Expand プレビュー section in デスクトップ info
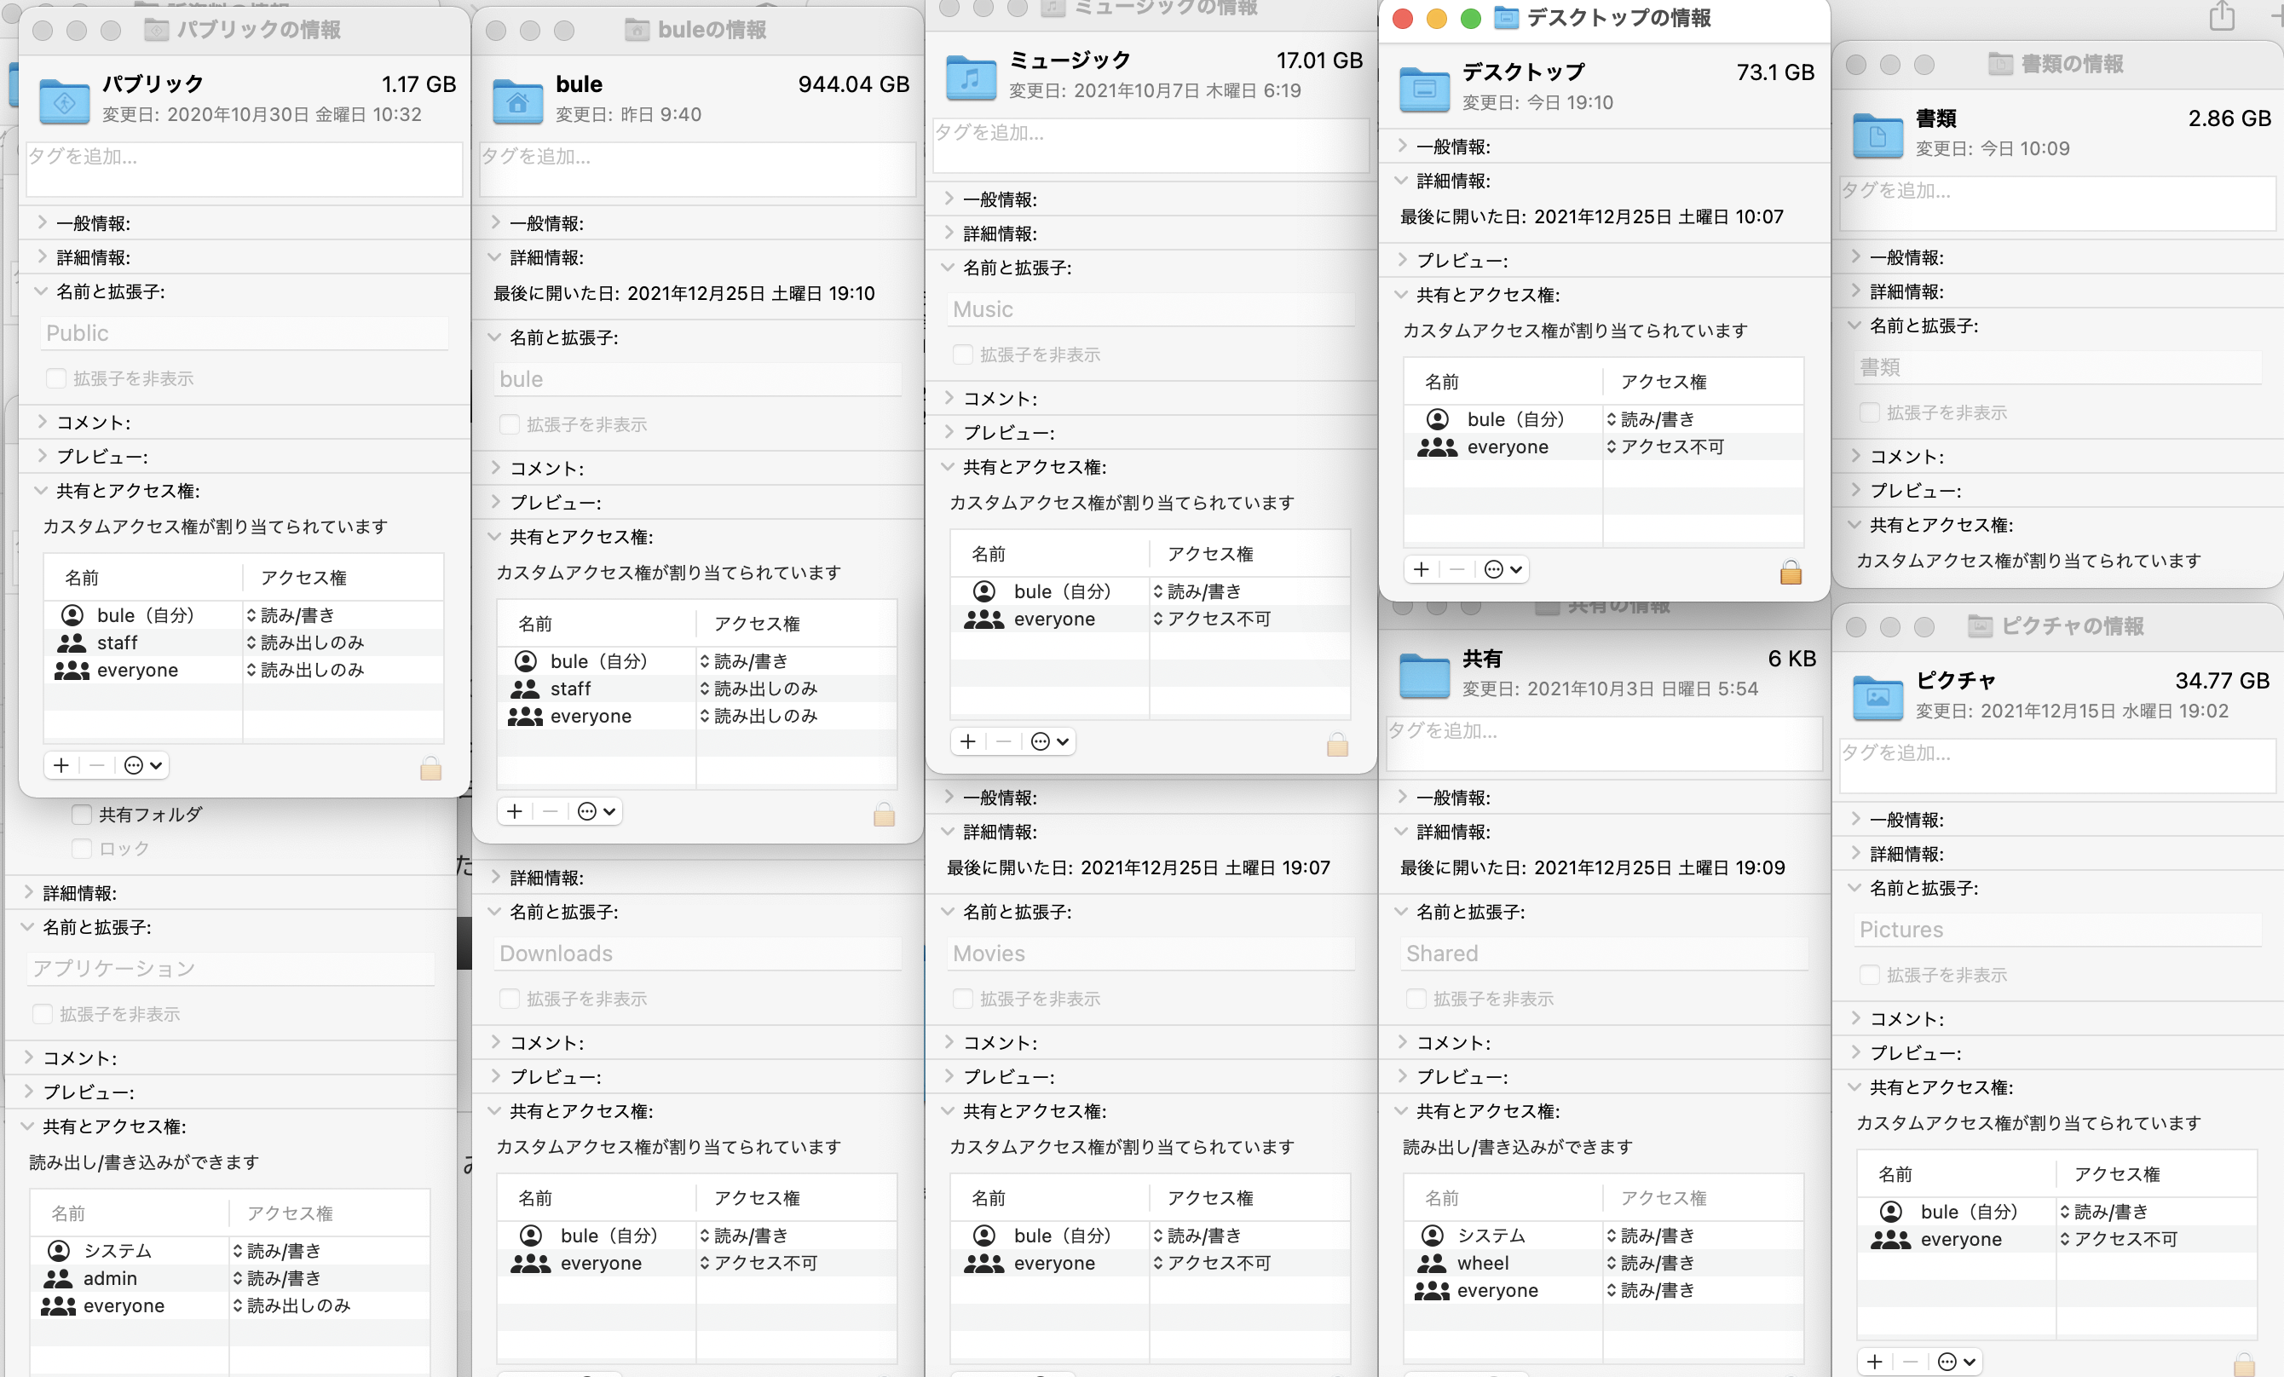This screenshot has width=2284, height=1377. [1402, 261]
